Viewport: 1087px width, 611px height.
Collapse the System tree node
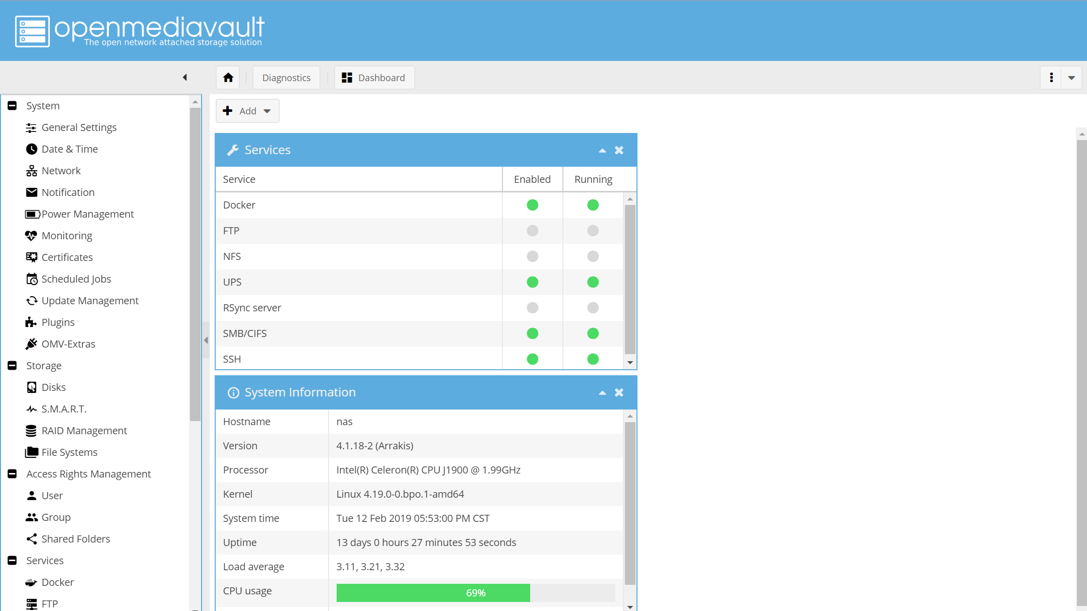13,106
